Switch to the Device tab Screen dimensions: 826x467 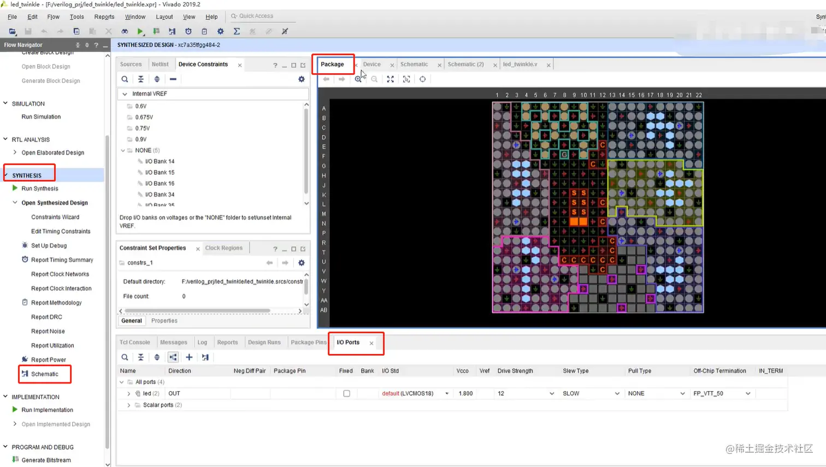371,64
